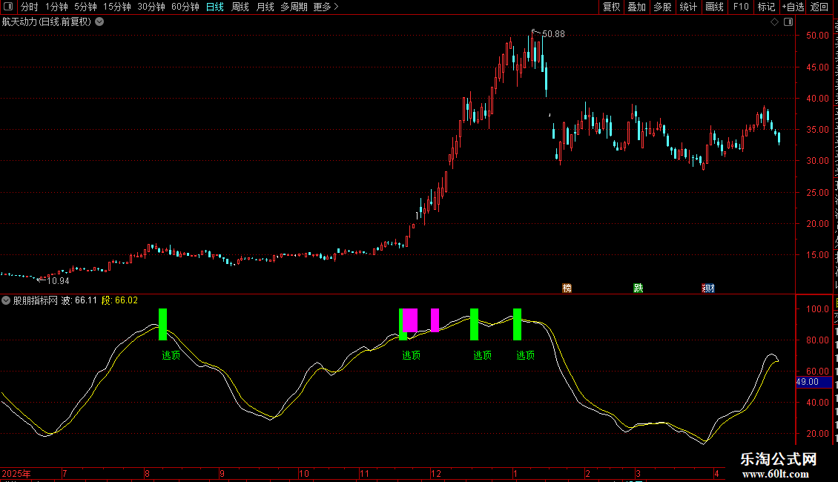The height and width of the screenshot is (482, 838).
Task: Click the 10.94 low price label
Action: click(x=59, y=280)
